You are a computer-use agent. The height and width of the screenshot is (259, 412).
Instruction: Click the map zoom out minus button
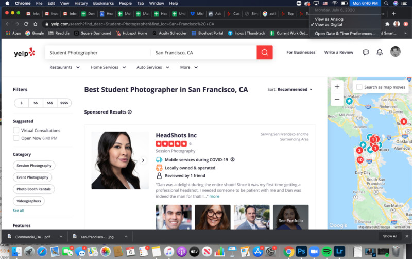coord(337,99)
